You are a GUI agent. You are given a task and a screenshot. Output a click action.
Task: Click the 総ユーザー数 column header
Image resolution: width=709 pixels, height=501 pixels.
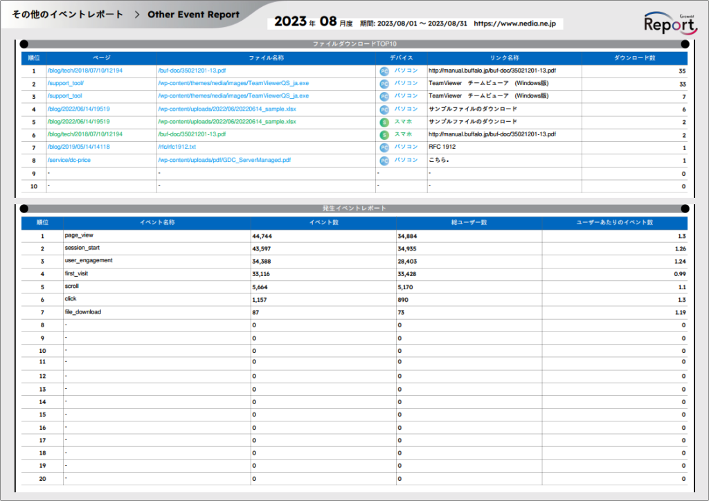click(x=469, y=223)
